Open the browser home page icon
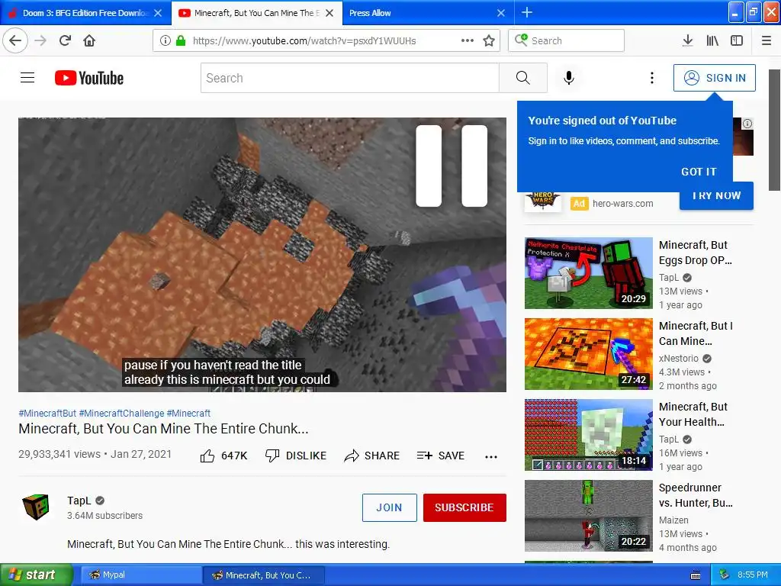 tap(89, 40)
